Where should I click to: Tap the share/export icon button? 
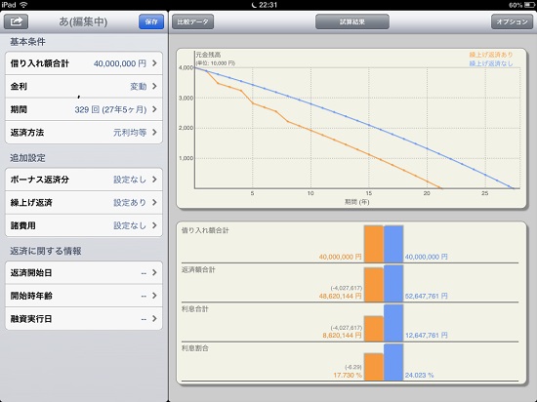pyautogui.click(x=16, y=21)
